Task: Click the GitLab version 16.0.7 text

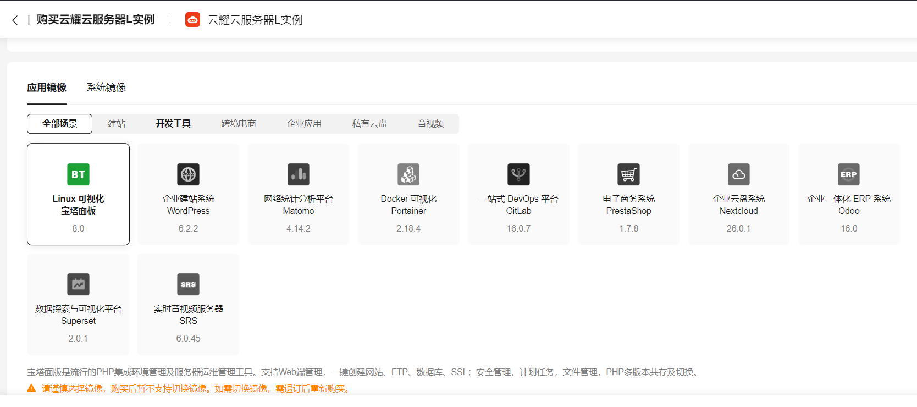Action: pos(518,228)
